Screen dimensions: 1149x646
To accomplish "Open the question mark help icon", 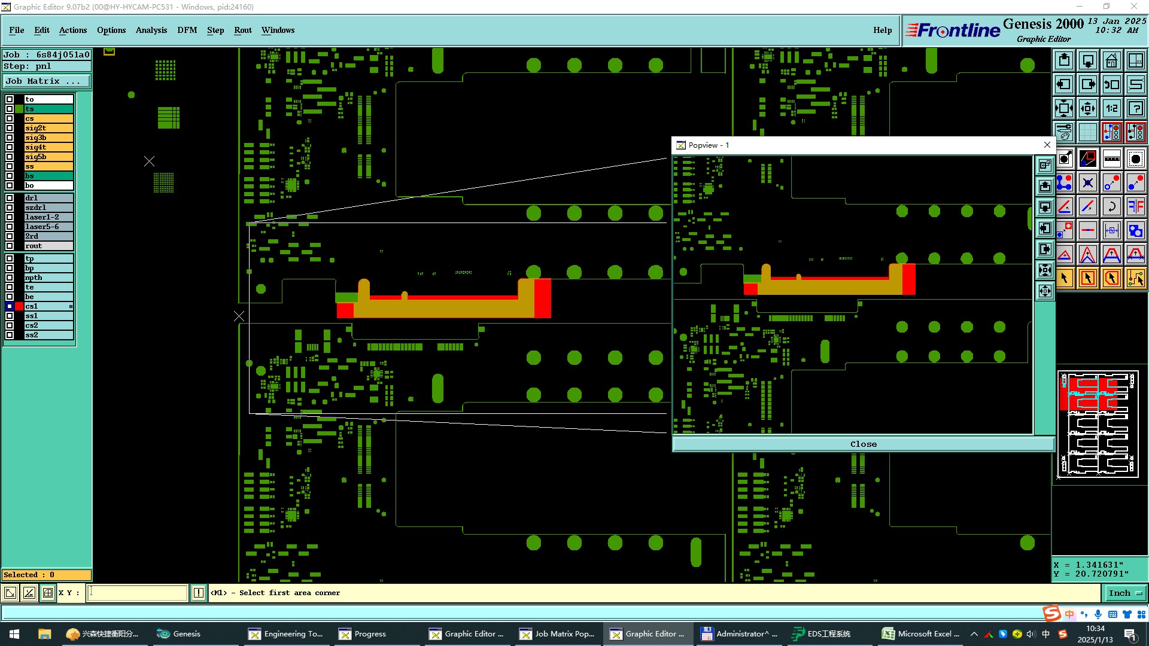I will tap(1135, 108).
